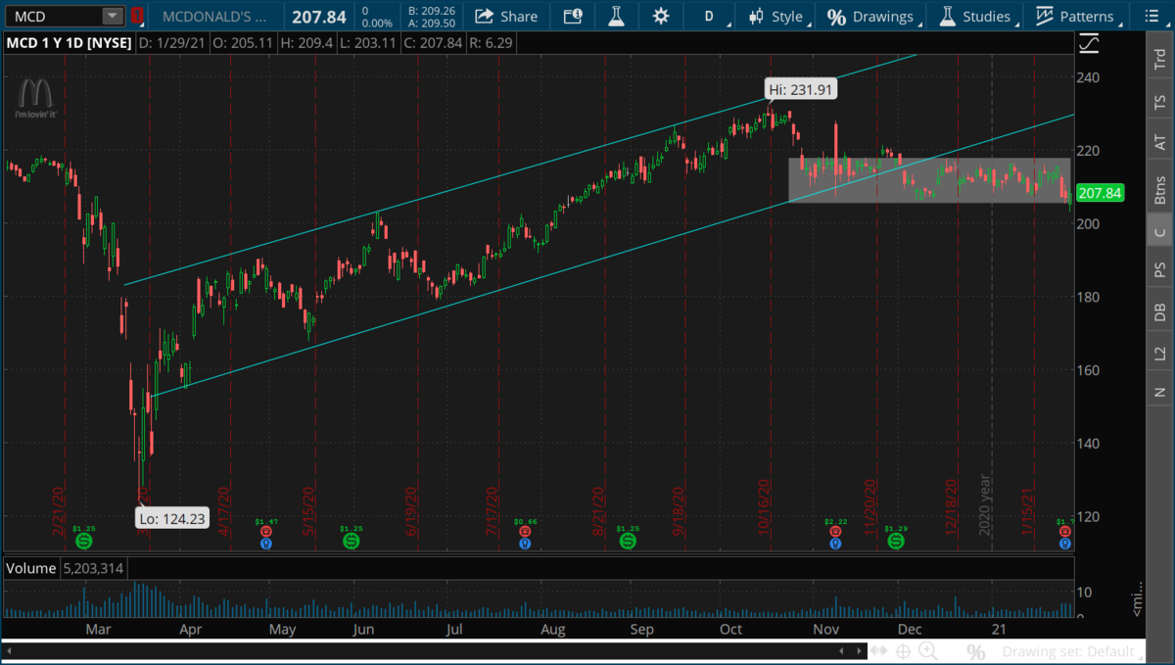Click the log scale curve icon
This screenshot has width=1175, height=665.
pyautogui.click(x=1089, y=45)
